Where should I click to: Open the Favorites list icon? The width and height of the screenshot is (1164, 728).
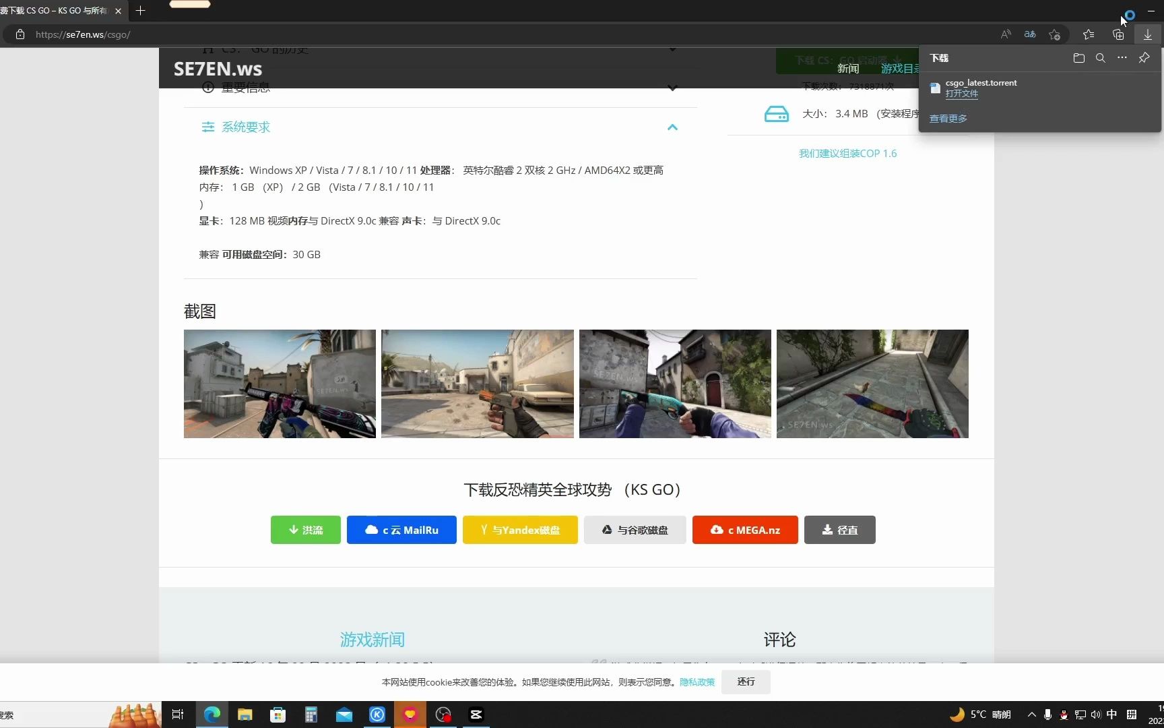tap(1088, 34)
